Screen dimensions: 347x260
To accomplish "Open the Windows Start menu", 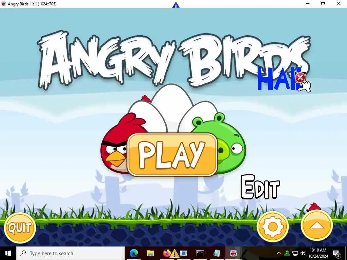I will click(8, 253).
